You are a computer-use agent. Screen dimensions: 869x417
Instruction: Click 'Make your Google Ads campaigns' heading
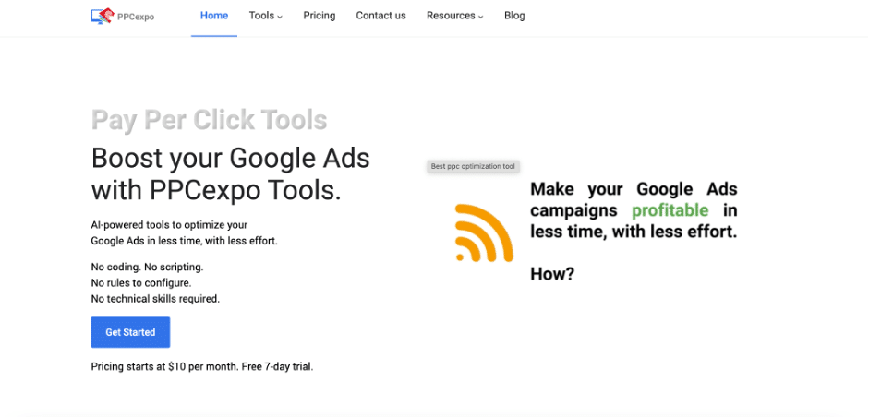click(634, 199)
